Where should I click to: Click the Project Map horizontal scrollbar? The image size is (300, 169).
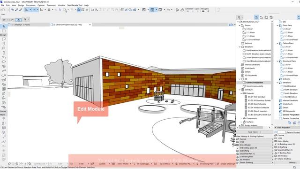tap(251, 127)
